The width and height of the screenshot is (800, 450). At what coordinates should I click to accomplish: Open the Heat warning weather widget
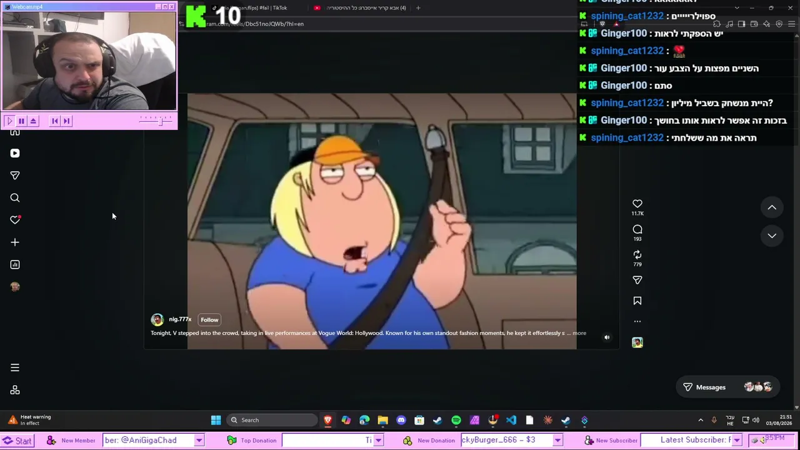tap(30, 420)
